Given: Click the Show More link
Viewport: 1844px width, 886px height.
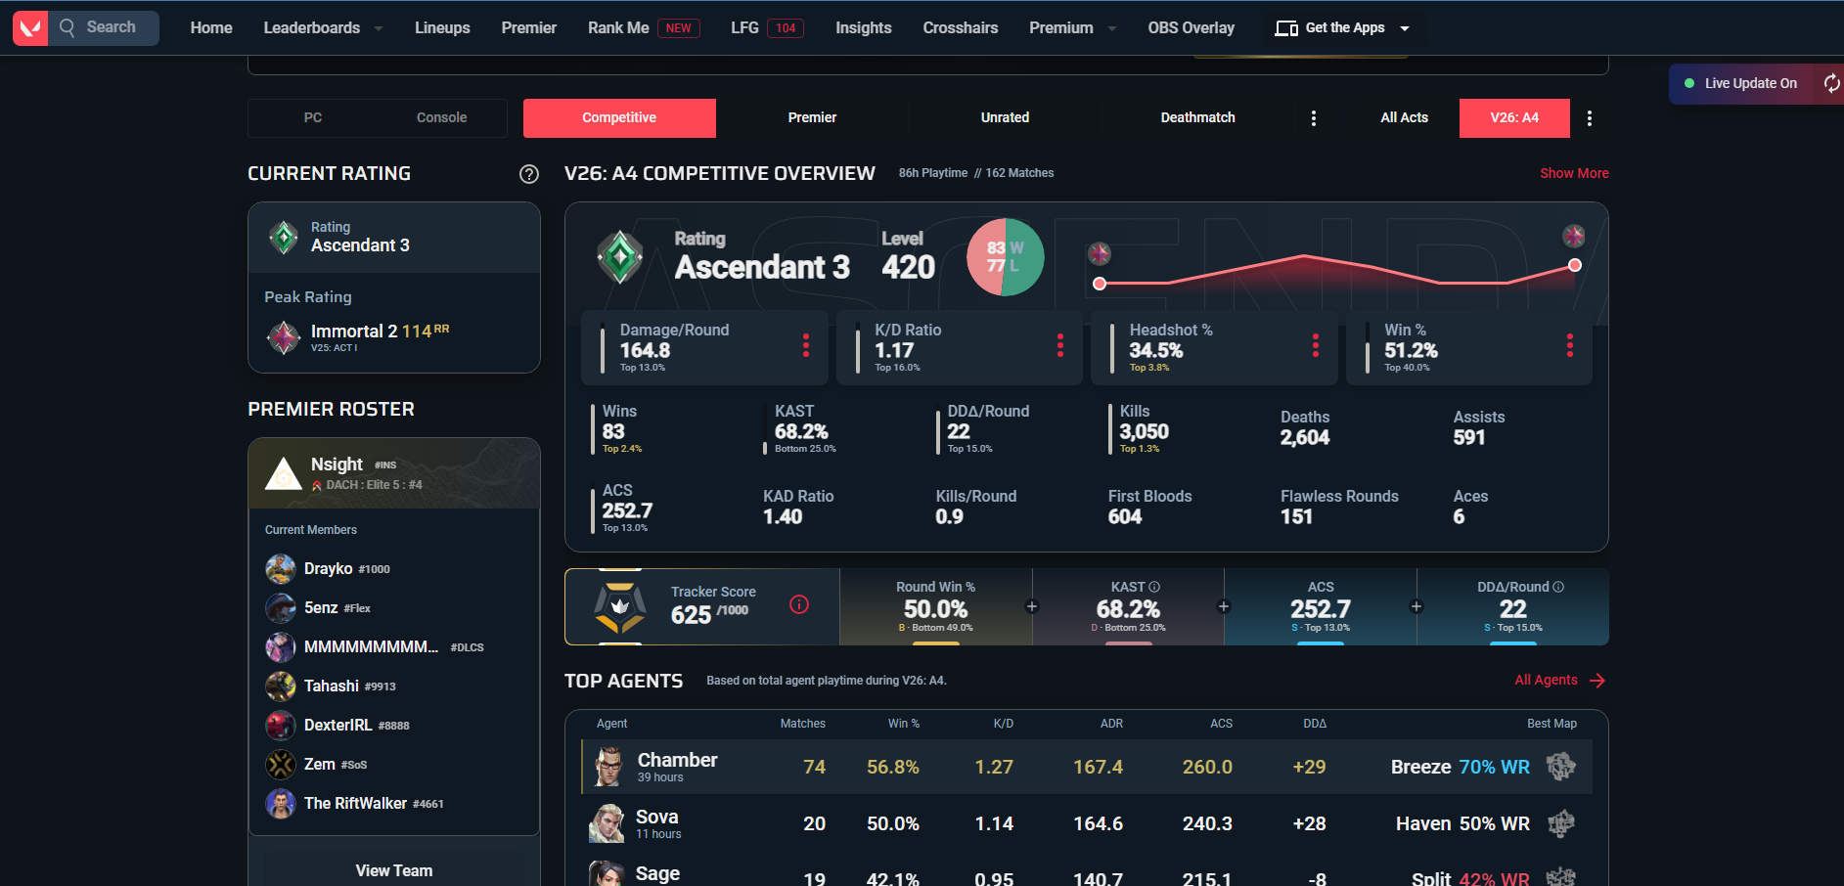Looking at the screenshot, I should click(1574, 174).
